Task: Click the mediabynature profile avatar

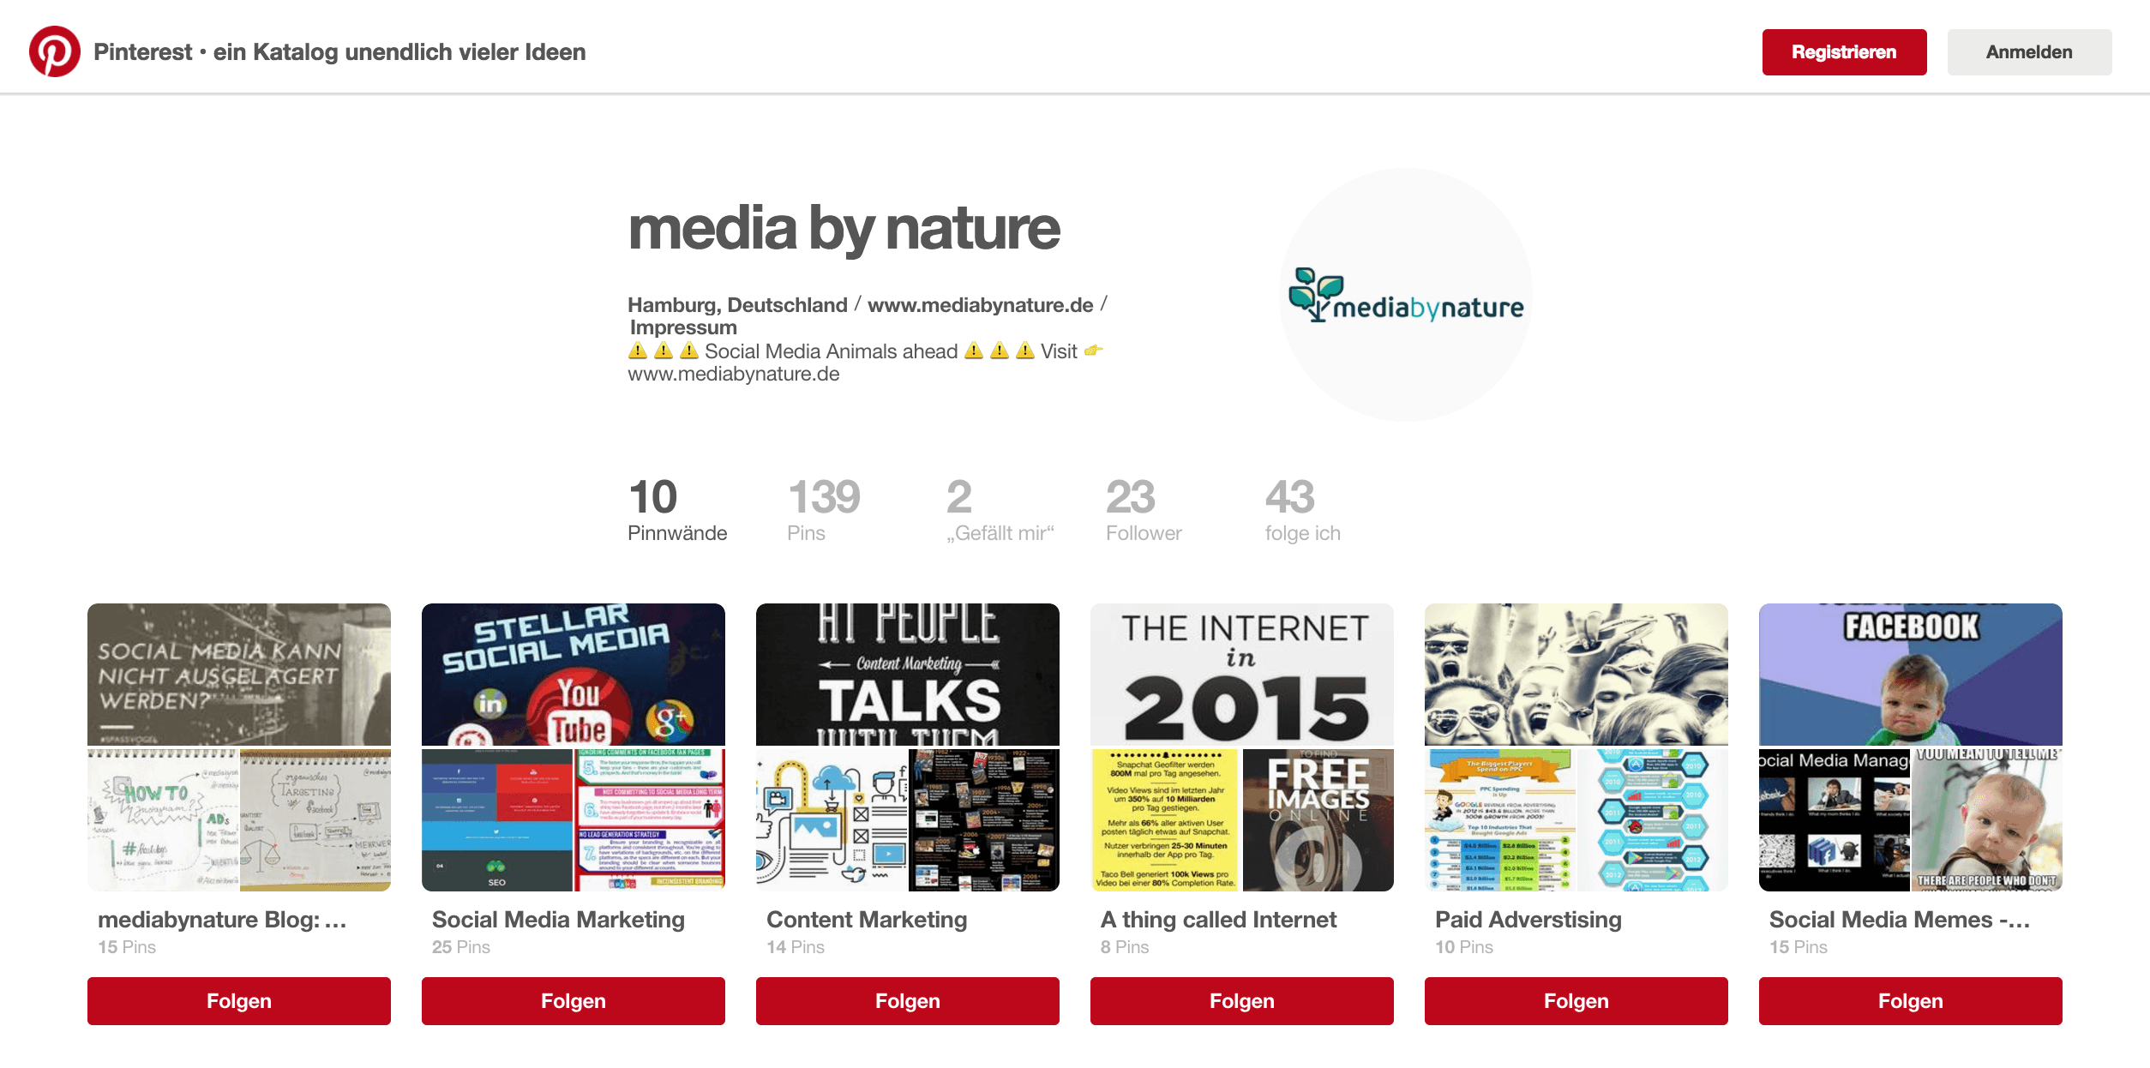Action: pos(1406,294)
